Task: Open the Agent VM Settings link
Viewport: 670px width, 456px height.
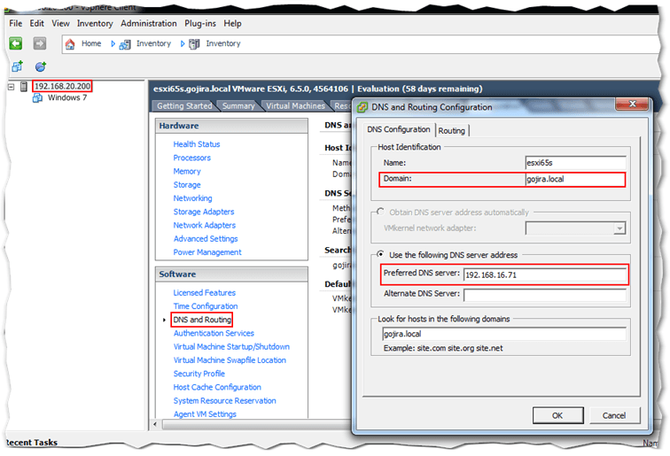Action: click(205, 414)
